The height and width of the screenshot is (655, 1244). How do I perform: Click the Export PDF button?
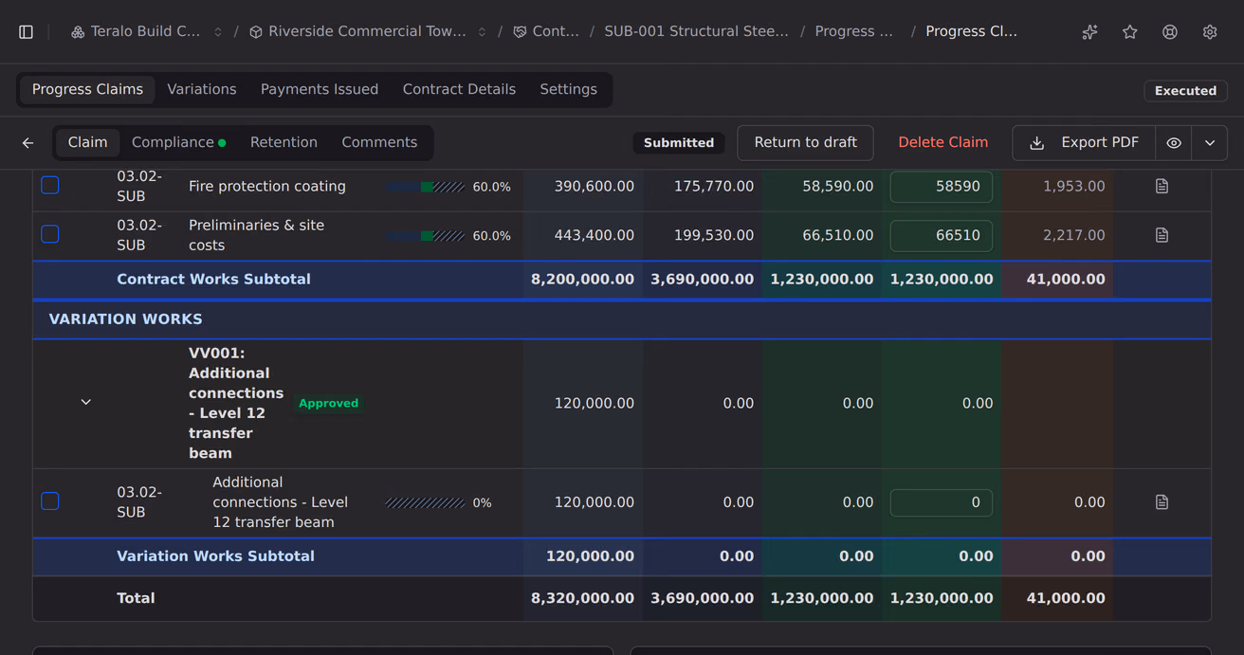[x=1084, y=143]
